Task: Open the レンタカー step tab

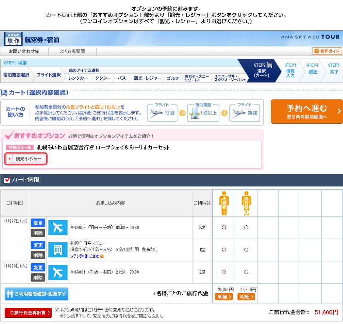Action: tap(78, 78)
